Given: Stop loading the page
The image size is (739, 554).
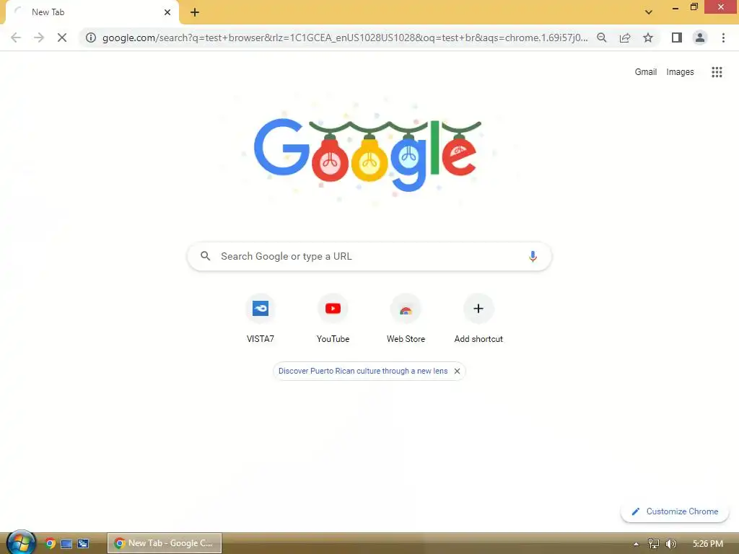Looking at the screenshot, I should [62, 38].
